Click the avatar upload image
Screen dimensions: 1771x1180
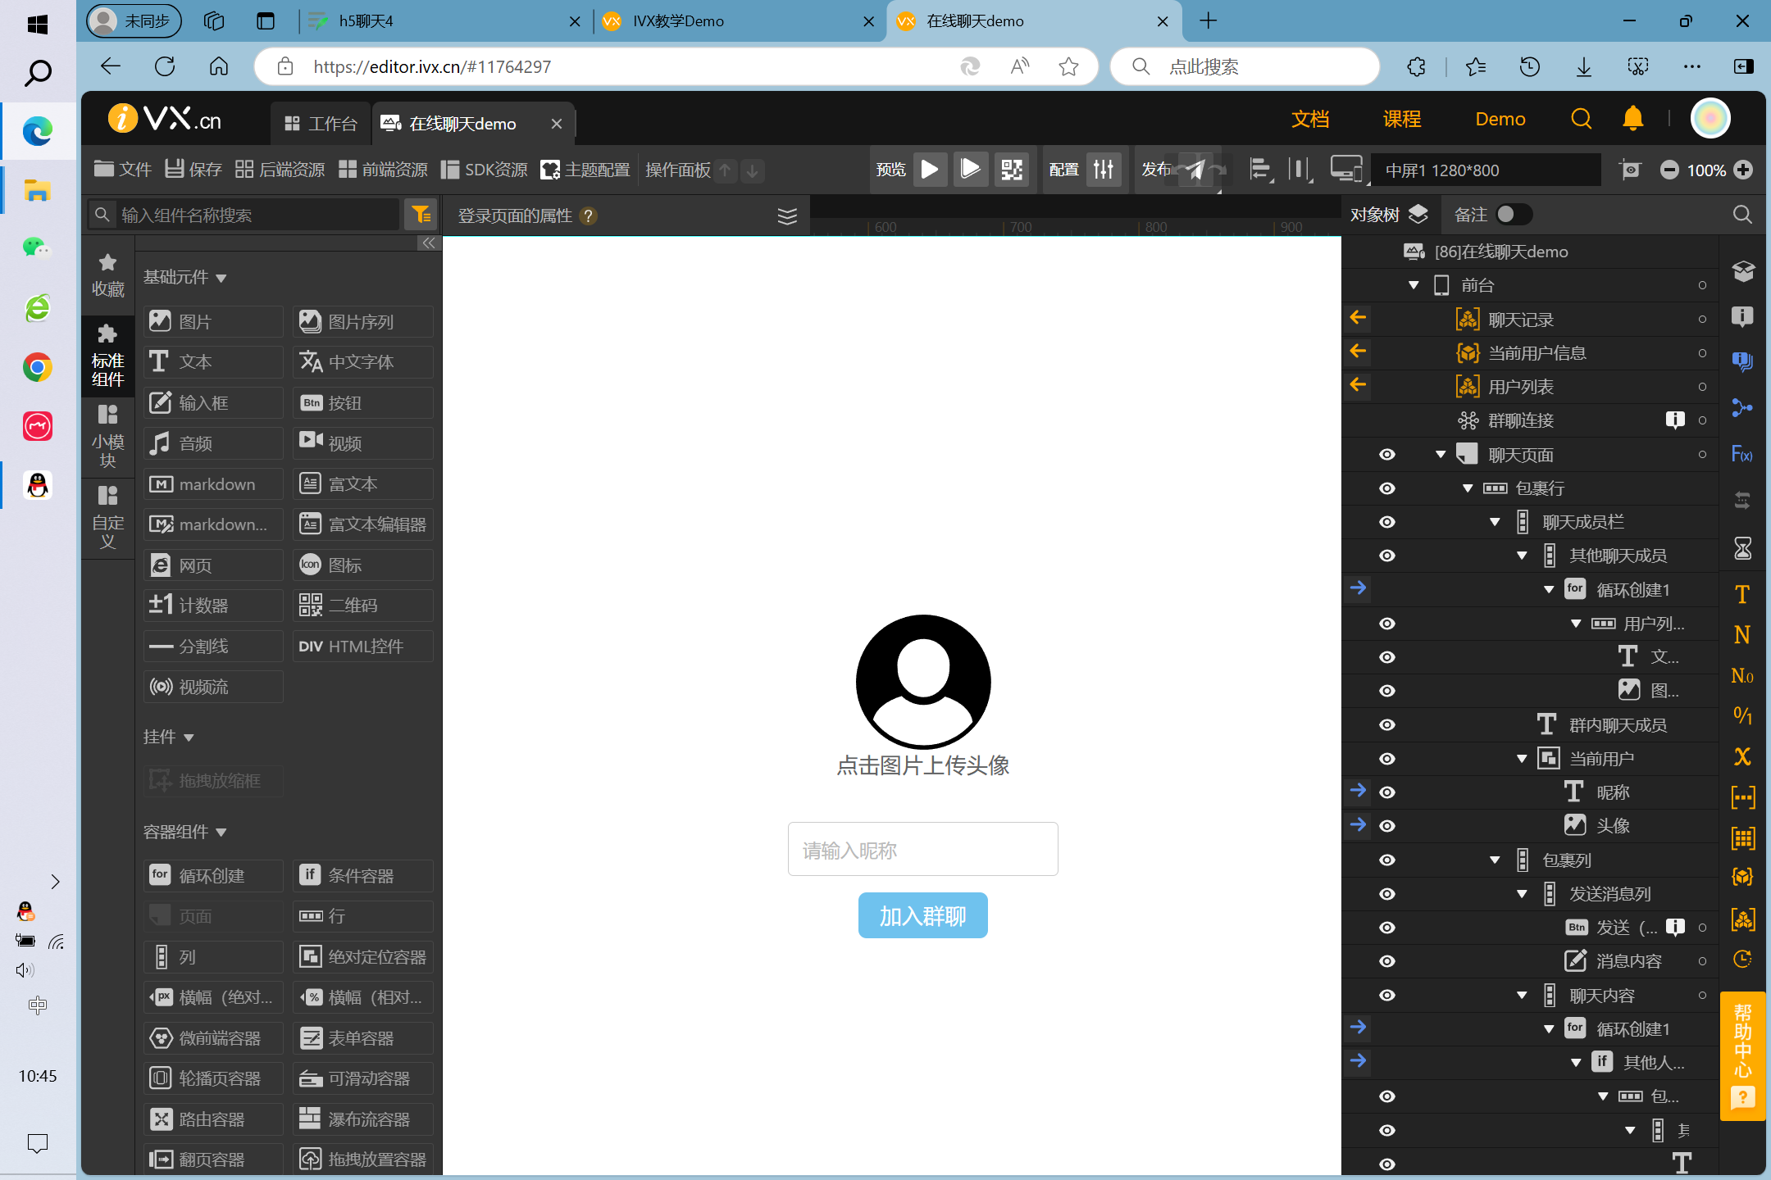pos(922,682)
